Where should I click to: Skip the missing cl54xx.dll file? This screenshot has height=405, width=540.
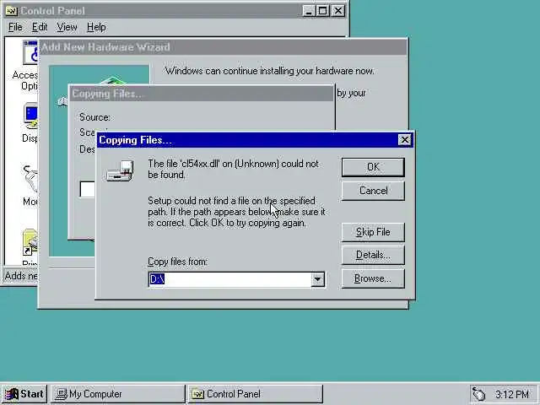point(373,232)
